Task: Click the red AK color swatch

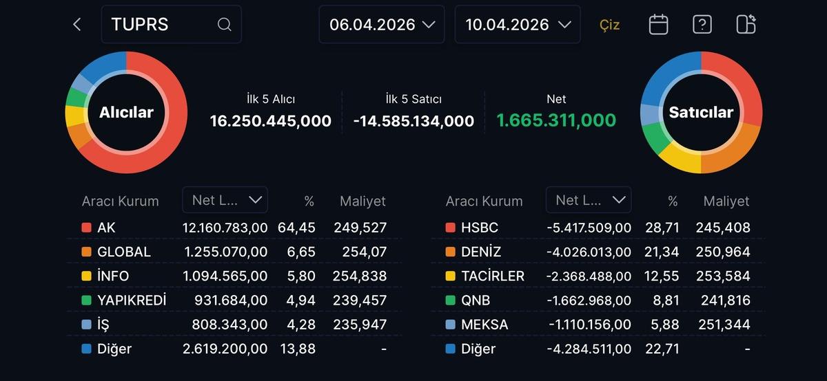Action: pos(86,228)
